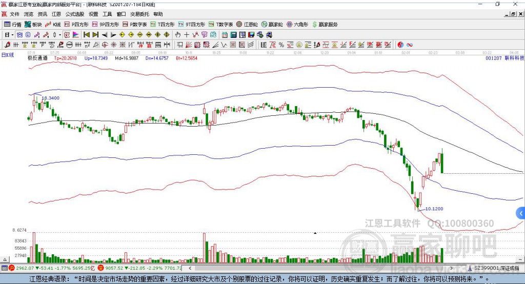Click the volume panel up arrow
The width and height of the screenshot is (525, 284).
click(x=5, y=259)
